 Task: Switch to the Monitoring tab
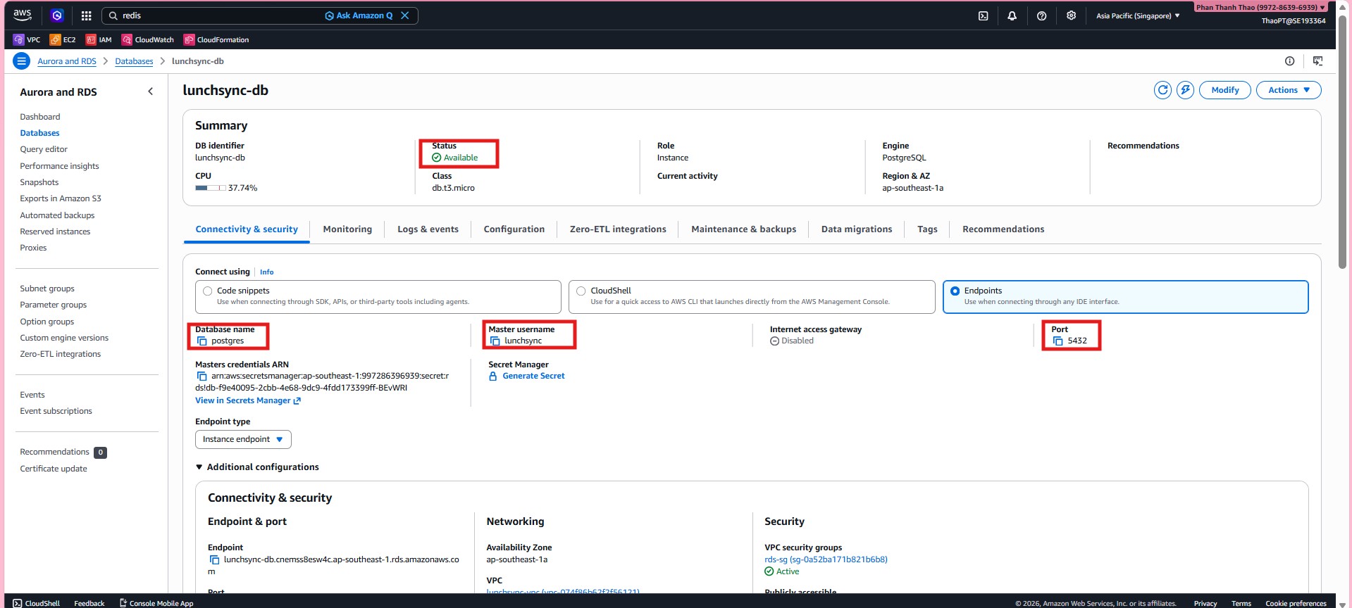click(347, 229)
